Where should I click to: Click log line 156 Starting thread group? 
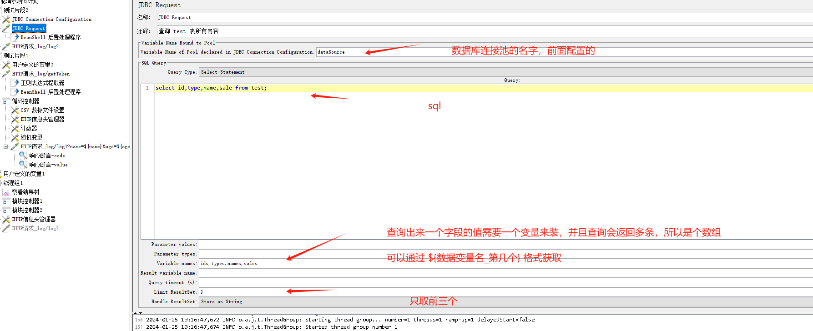point(340,320)
